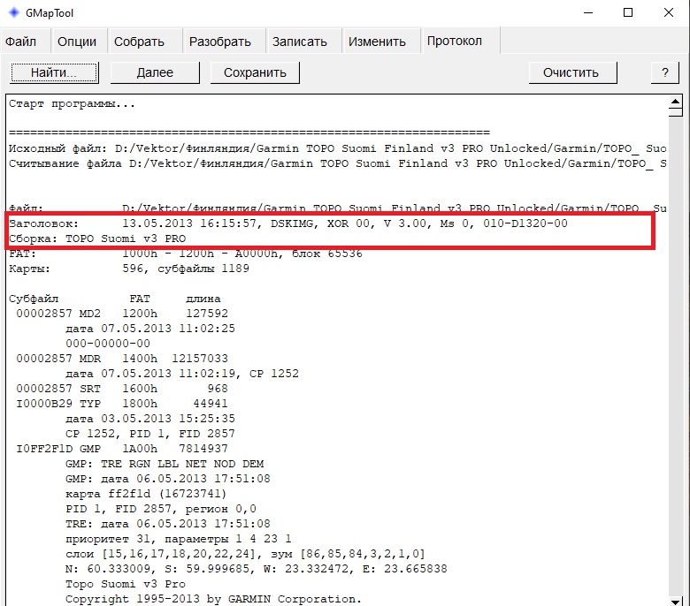The image size is (690, 606).
Task: Click the vertical scrollbar track in log
Action: click(675, 353)
